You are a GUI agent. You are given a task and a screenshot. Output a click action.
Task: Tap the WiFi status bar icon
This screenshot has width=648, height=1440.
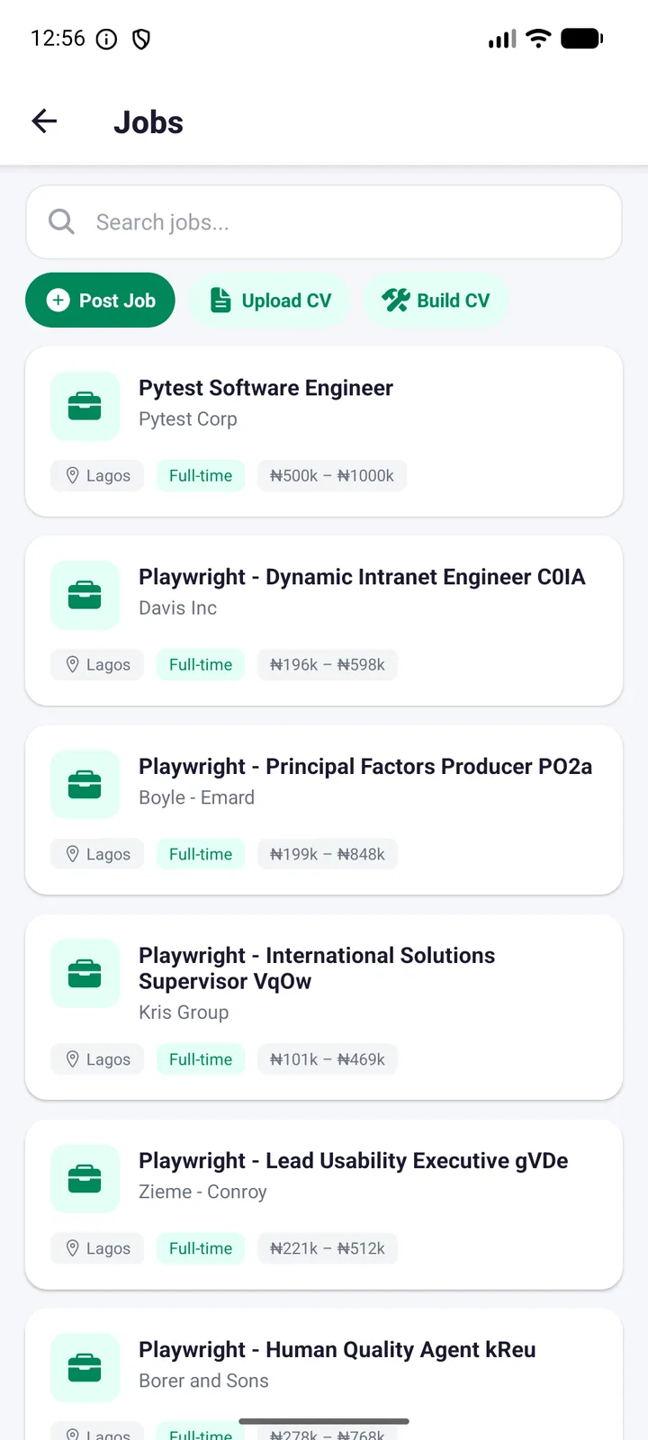coord(538,39)
